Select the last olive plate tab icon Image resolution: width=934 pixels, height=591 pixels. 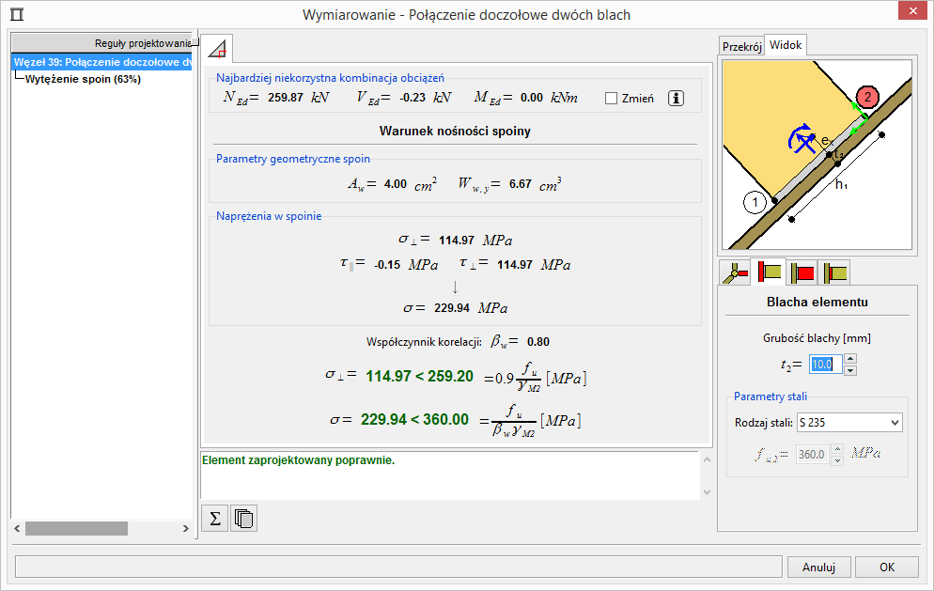833,272
